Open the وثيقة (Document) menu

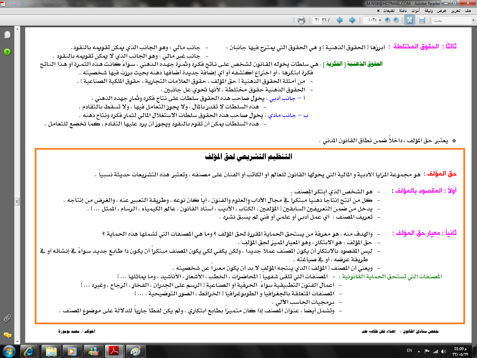coord(429,11)
